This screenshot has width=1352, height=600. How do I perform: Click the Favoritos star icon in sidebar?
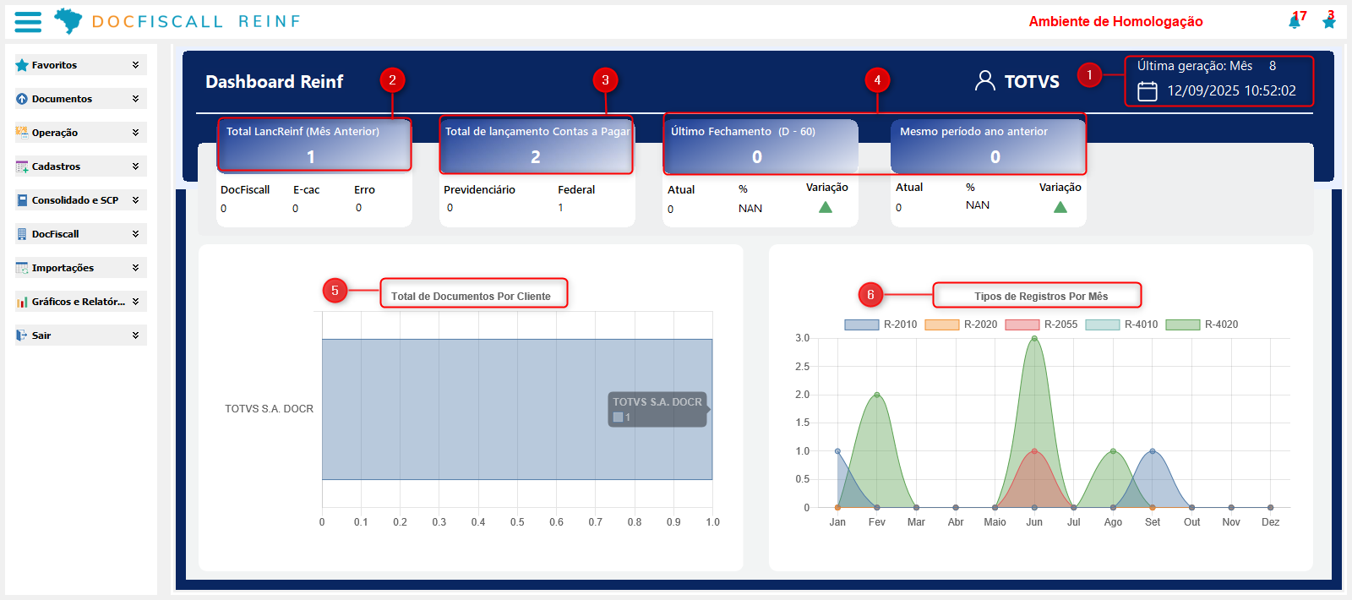[22, 65]
